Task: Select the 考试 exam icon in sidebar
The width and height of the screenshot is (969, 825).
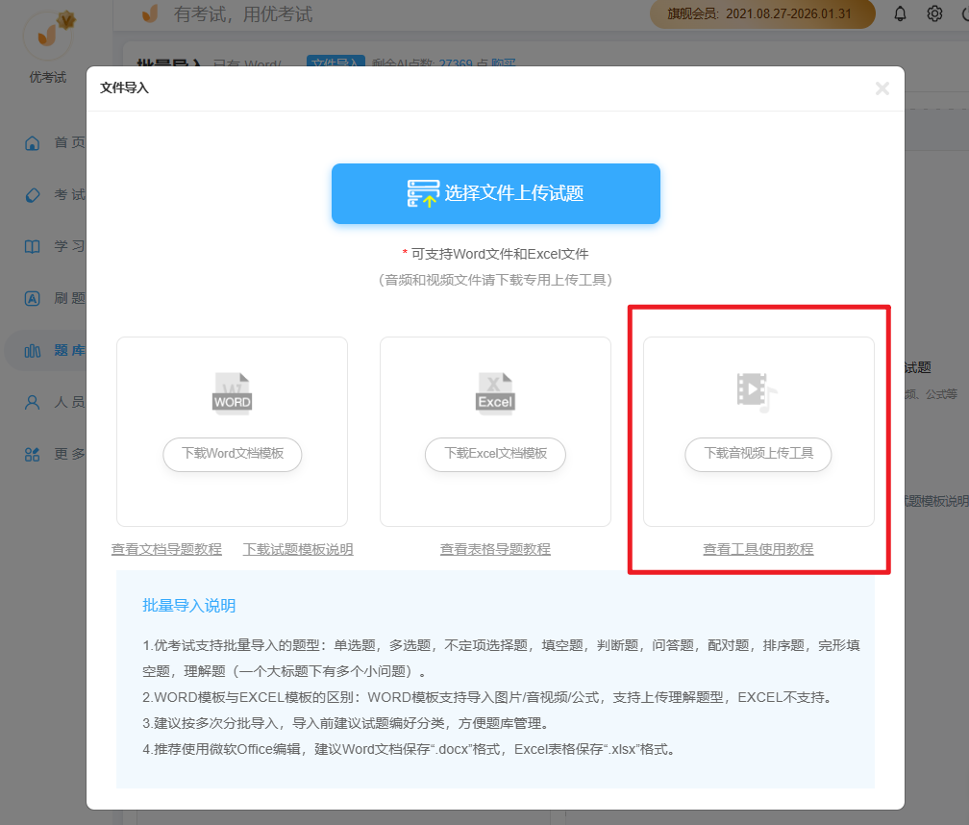Action: click(30, 194)
